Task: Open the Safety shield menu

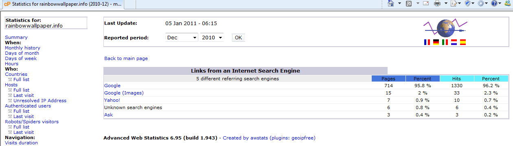Action: click(x=468, y=4)
